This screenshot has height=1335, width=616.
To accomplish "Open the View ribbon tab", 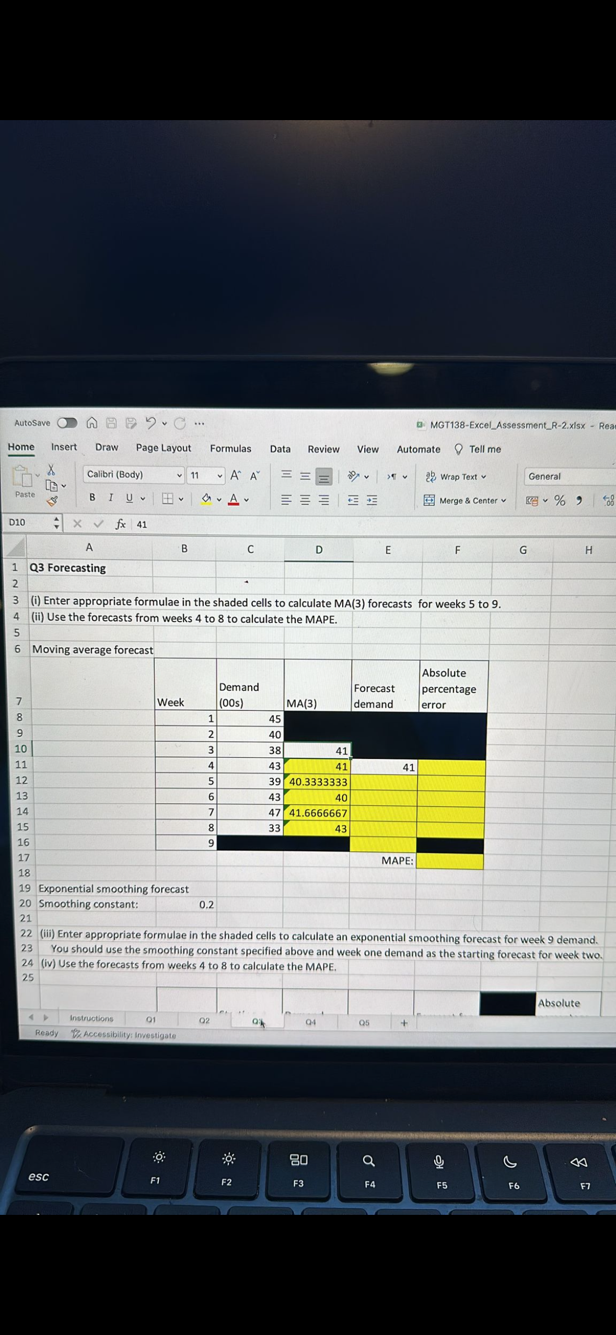I will pyautogui.click(x=368, y=449).
